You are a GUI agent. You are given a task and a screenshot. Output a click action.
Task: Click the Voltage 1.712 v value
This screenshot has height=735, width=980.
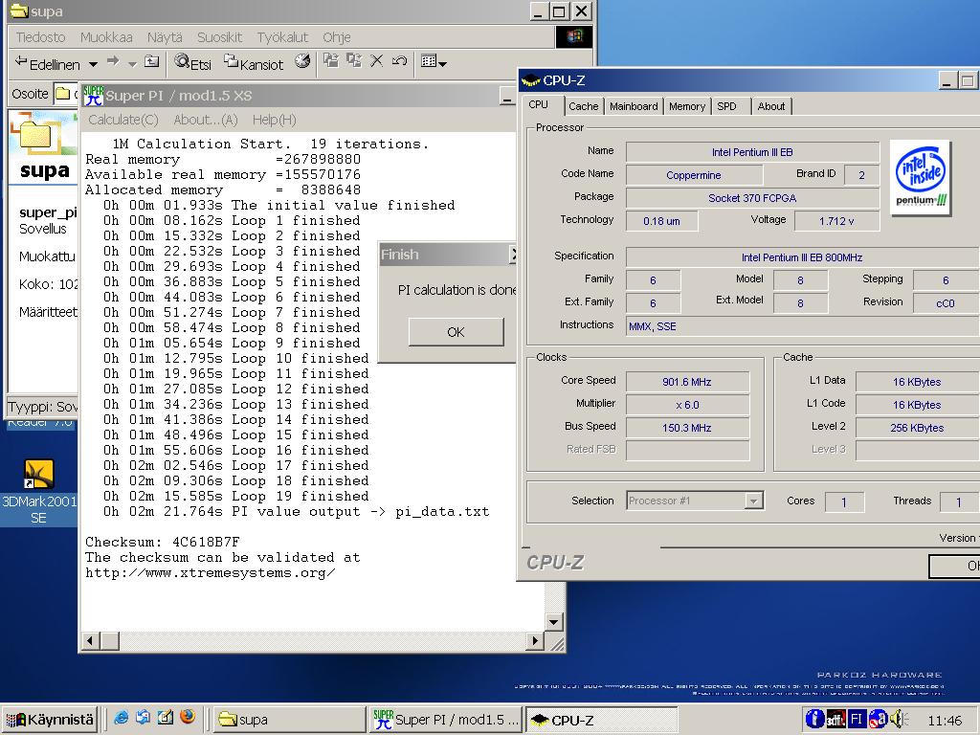836,221
